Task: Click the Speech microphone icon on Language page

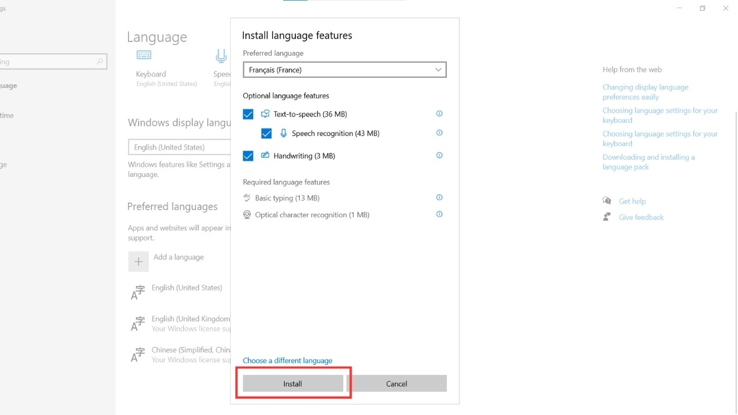Action: 221,56
